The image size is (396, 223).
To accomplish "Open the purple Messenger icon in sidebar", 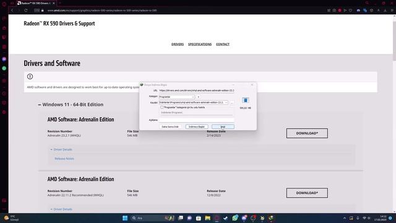I will click(x=4, y=59).
